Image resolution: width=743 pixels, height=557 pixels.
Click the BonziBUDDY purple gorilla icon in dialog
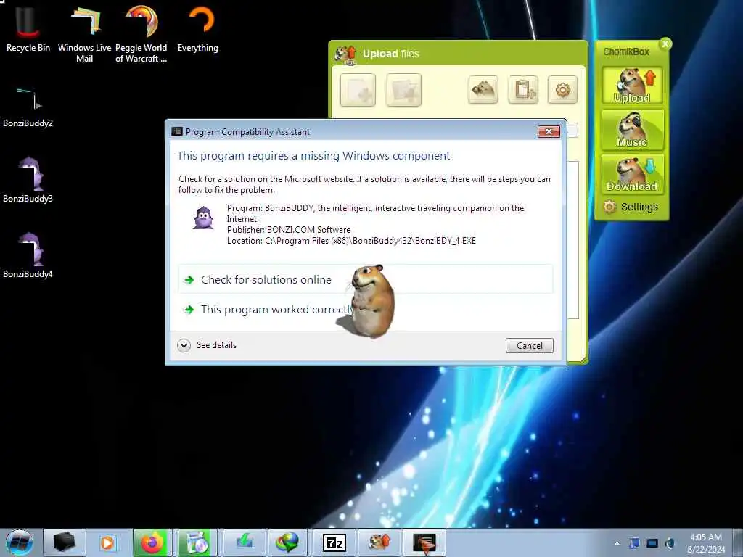coord(203,218)
